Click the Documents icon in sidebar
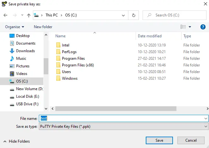The width and height of the screenshot is (209, 148). pyautogui.click(x=12, y=43)
